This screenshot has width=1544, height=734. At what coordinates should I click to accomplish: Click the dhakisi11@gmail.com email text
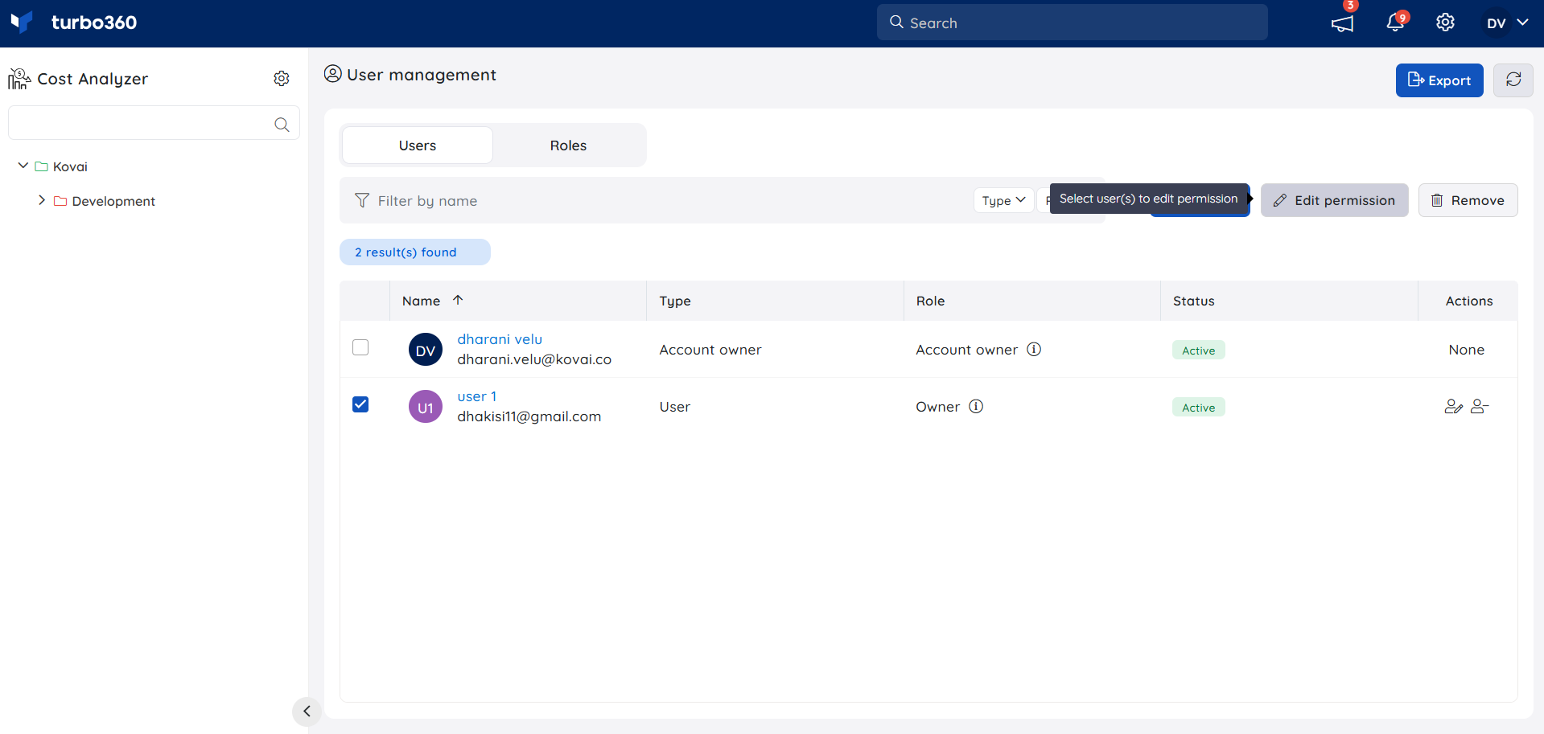coord(529,416)
